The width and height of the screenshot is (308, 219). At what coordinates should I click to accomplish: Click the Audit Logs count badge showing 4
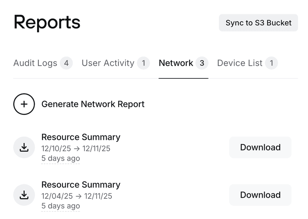[66, 63]
